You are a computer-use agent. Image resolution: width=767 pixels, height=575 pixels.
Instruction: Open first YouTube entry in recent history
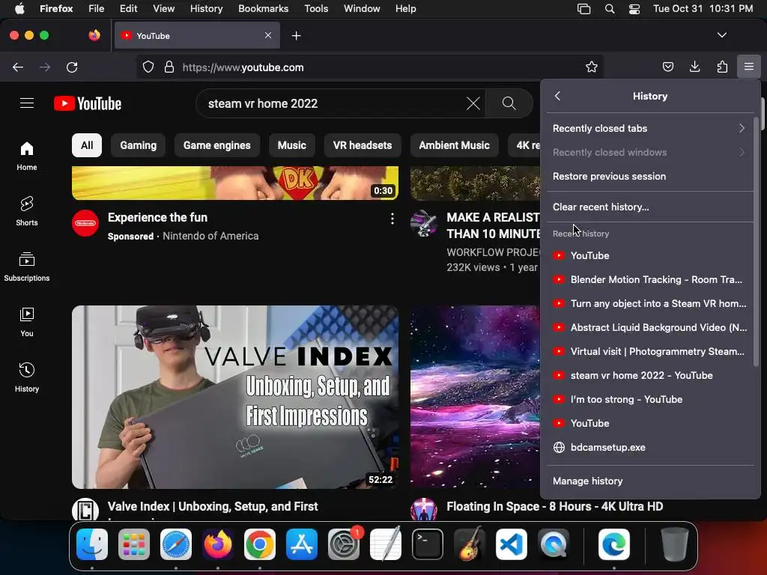coord(649,255)
